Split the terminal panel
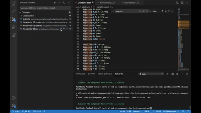Viewport: 201px width, 113px height. point(172,74)
